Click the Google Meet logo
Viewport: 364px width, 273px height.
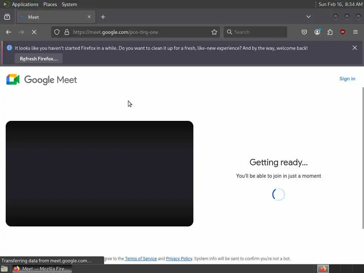pos(42,80)
